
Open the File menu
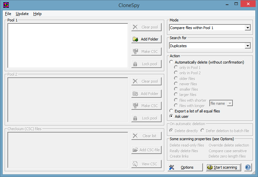tap(8, 14)
